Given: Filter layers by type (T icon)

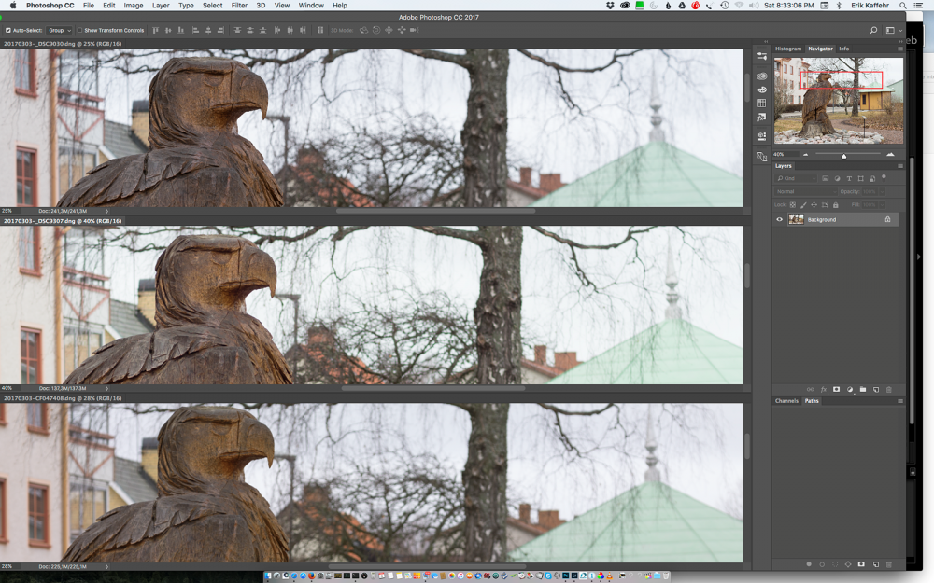Looking at the screenshot, I should tap(848, 178).
